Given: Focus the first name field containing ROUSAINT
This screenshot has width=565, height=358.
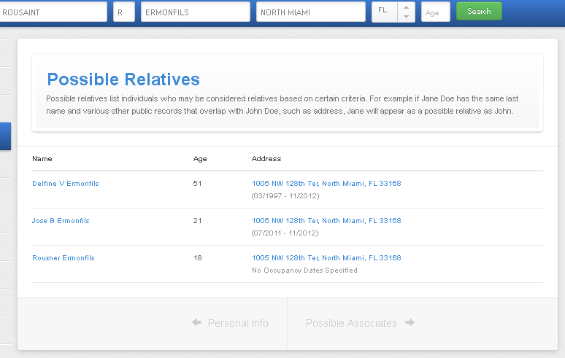Looking at the screenshot, I should 53,12.
